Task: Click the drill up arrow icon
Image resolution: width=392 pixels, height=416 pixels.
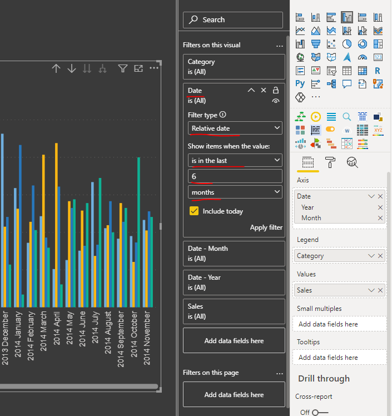Action: click(x=56, y=68)
